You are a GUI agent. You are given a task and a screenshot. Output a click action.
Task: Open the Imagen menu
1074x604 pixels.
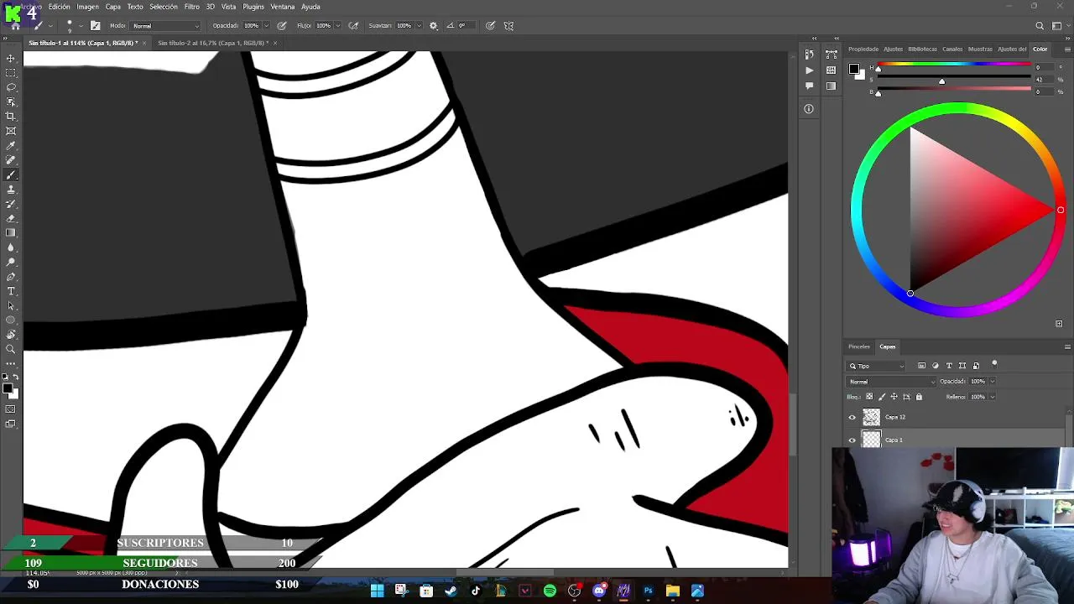[88, 7]
